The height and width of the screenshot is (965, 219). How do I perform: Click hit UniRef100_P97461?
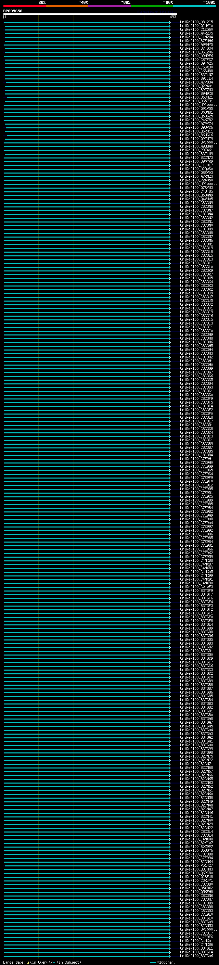[x=196, y=150]
